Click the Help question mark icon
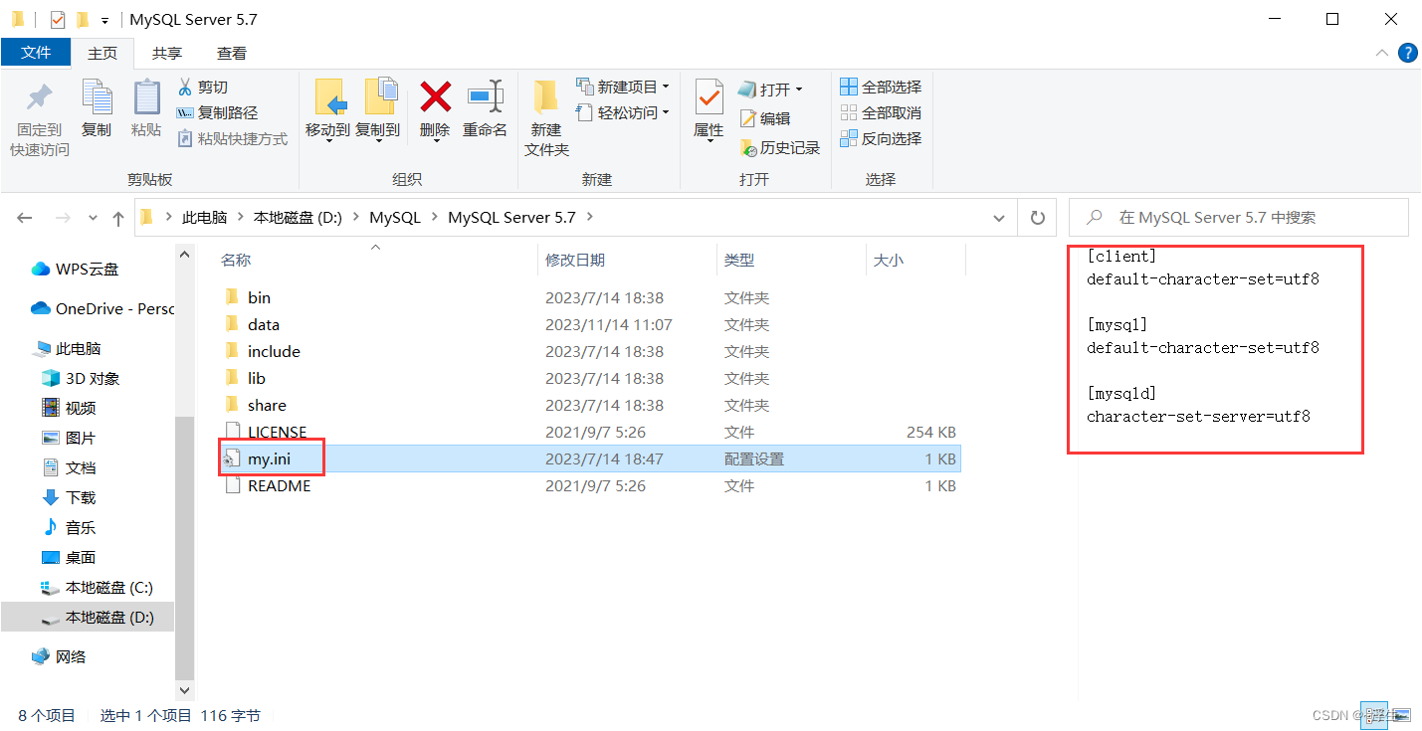Image resolution: width=1422 pixels, height=731 pixels. 1408,53
